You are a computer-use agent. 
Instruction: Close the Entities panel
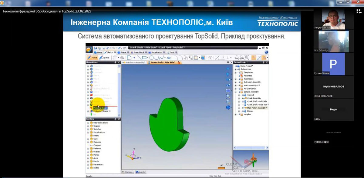tap(119, 119)
